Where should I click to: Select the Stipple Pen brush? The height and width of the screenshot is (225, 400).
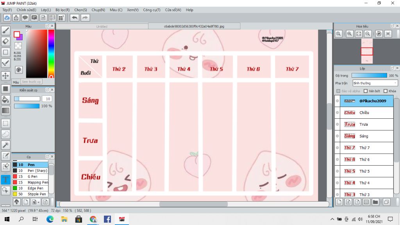30,194
